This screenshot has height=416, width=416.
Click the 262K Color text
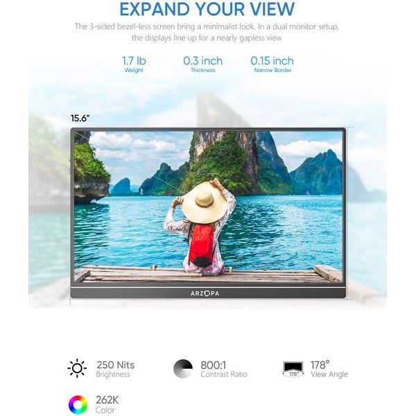(107, 405)
